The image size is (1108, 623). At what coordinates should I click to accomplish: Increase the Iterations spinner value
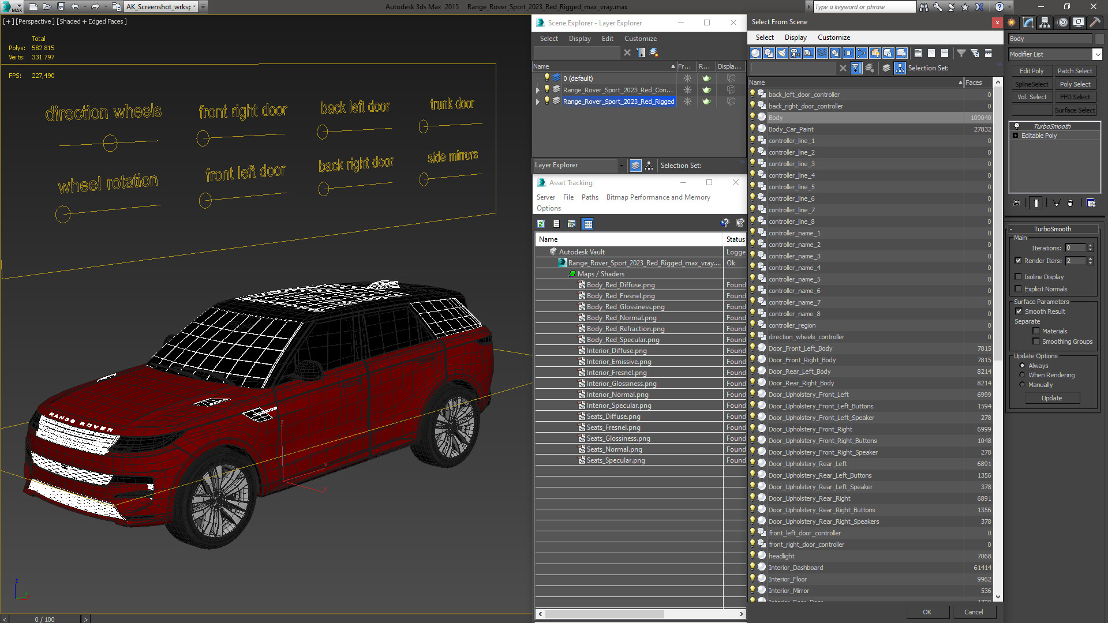pos(1091,246)
